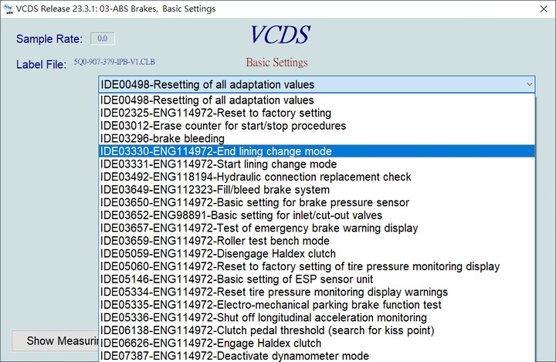Pick Fill/bleed brake system option
The width and height of the screenshot is (556, 362).
[x=317, y=190]
